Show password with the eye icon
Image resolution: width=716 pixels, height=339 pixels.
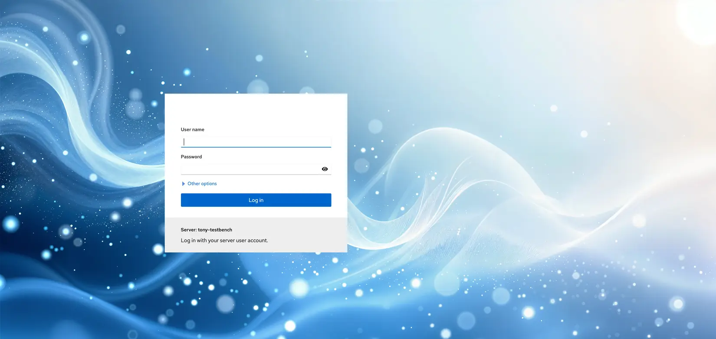[325, 169]
